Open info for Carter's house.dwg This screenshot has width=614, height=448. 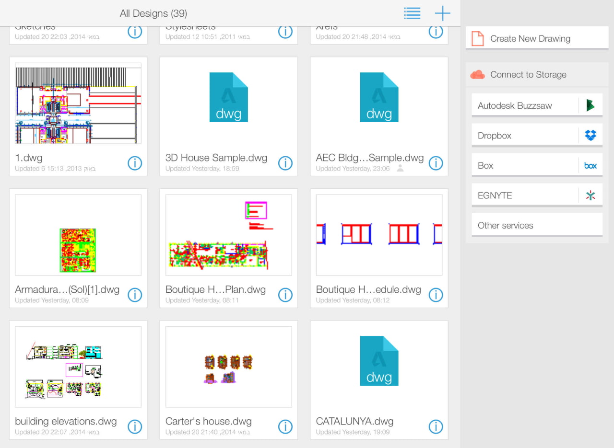point(285,426)
